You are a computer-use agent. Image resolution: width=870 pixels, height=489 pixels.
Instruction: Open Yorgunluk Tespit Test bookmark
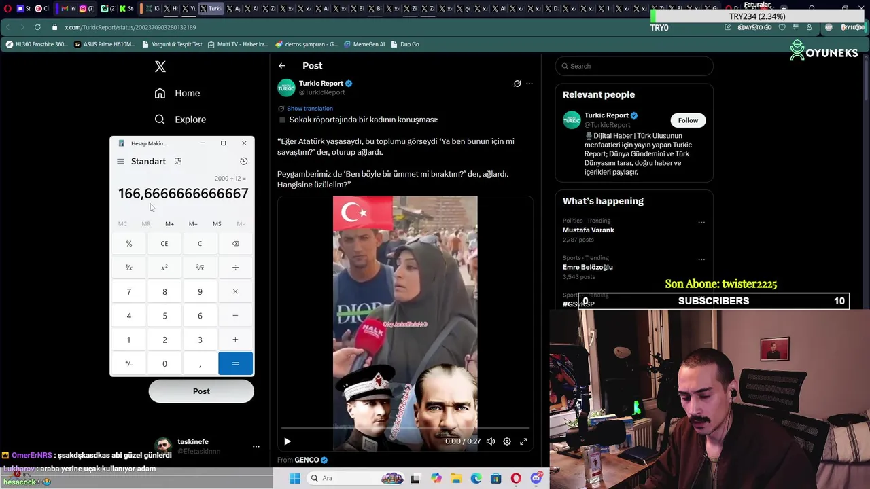(173, 44)
